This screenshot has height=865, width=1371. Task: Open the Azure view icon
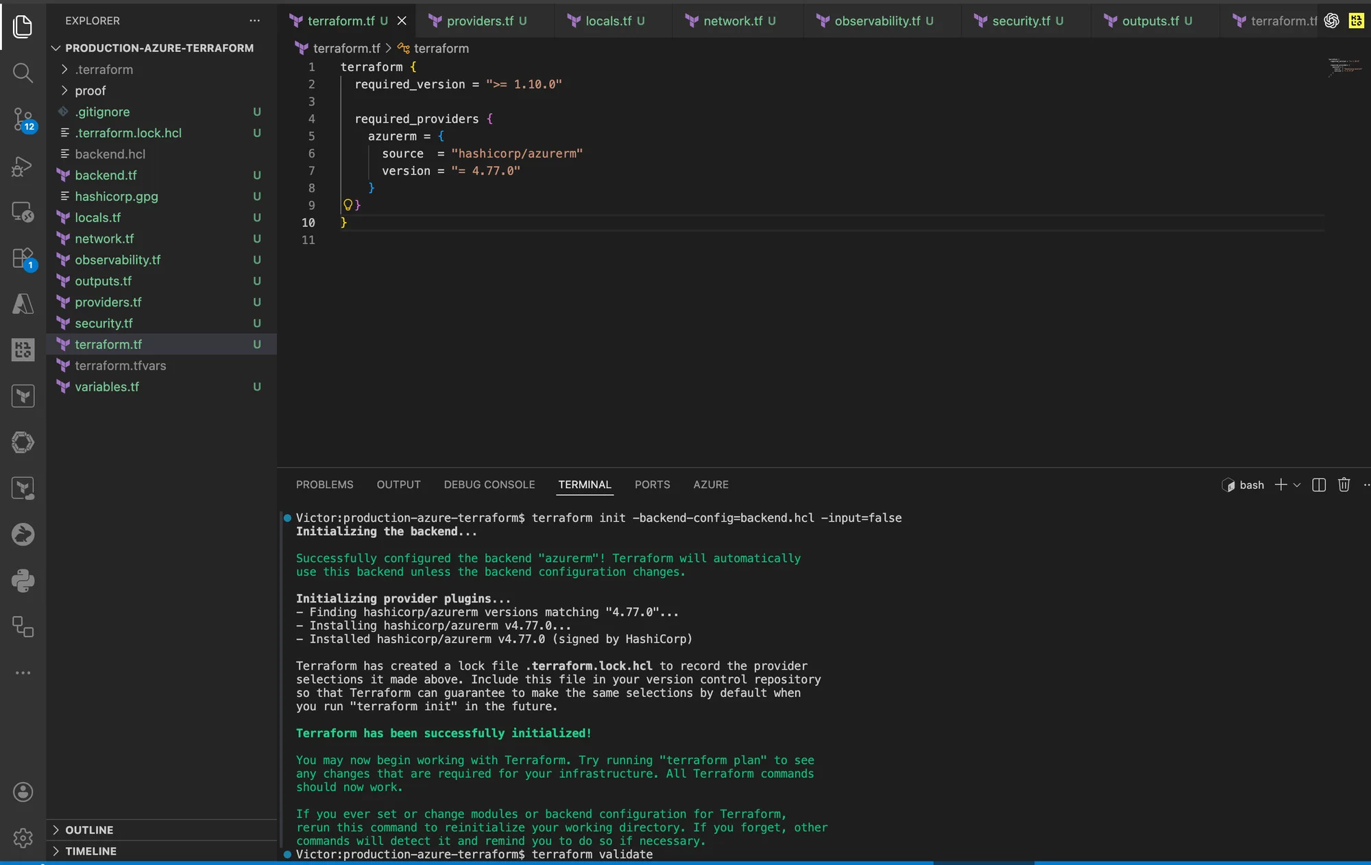pyautogui.click(x=23, y=304)
